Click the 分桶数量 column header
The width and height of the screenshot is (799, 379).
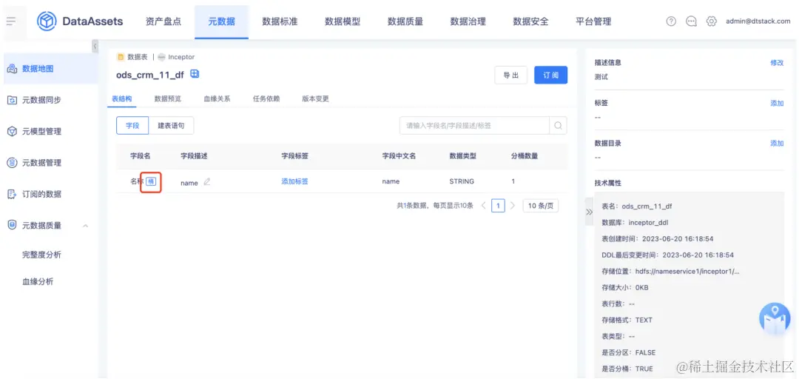(x=525, y=155)
